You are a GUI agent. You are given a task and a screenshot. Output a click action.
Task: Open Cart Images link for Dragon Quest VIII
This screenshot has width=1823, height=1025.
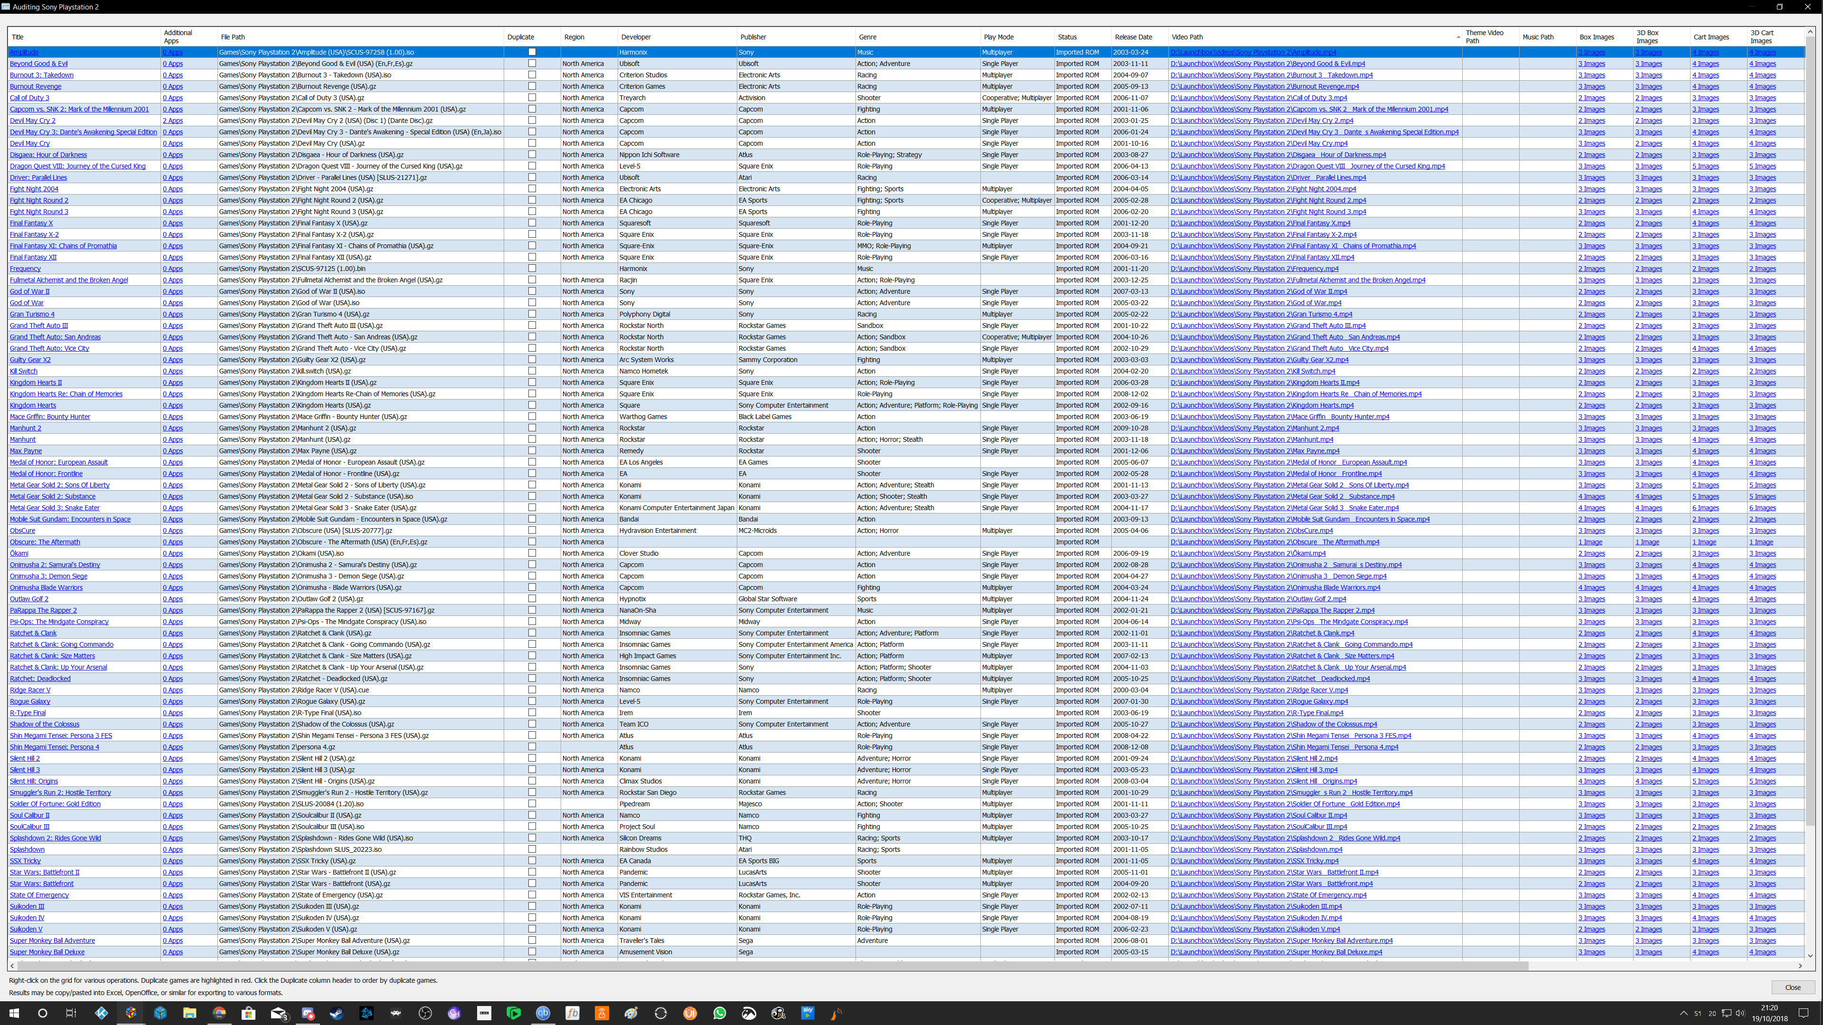click(1706, 166)
